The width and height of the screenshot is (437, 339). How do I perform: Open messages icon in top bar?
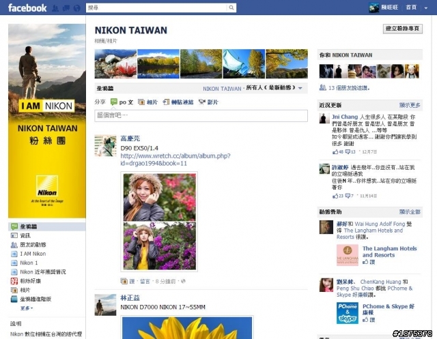(66, 8)
